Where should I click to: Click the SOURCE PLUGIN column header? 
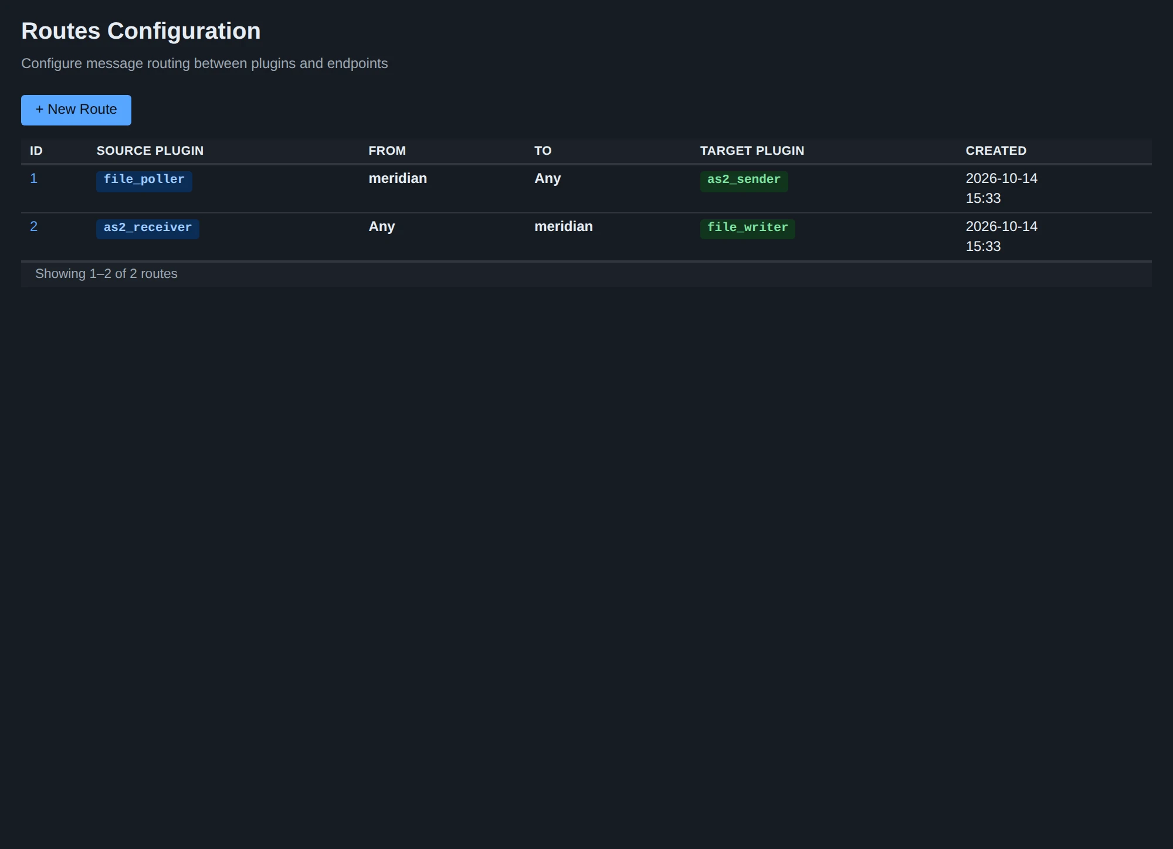click(150, 151)
